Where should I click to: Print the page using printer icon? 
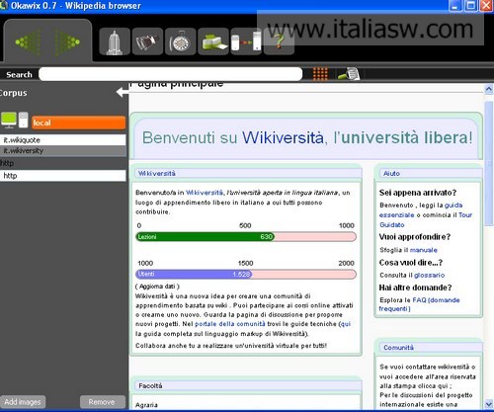click(213, 41)
